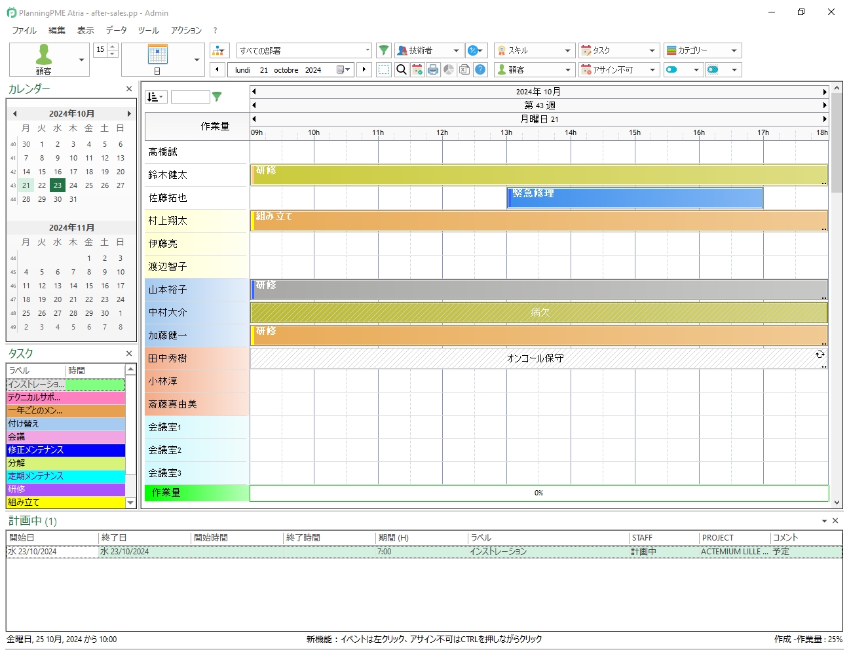Select resource row 会議室1
This screenshot has height=650, width=849.
196,427
